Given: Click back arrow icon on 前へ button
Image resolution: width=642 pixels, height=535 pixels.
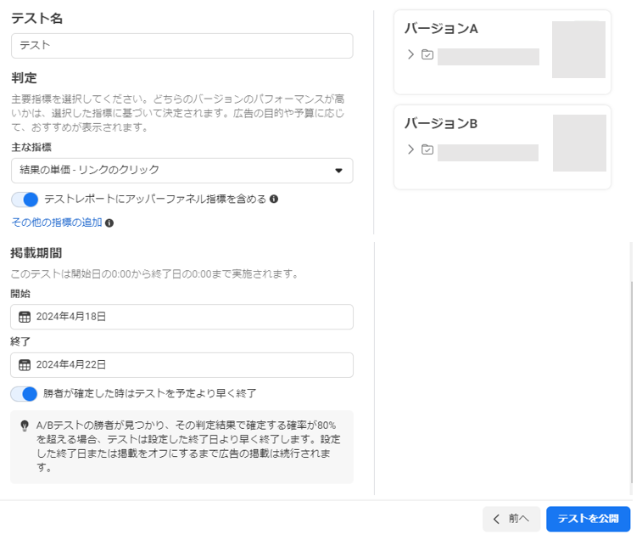Looking at the screenshot, I should pos(496,519).
